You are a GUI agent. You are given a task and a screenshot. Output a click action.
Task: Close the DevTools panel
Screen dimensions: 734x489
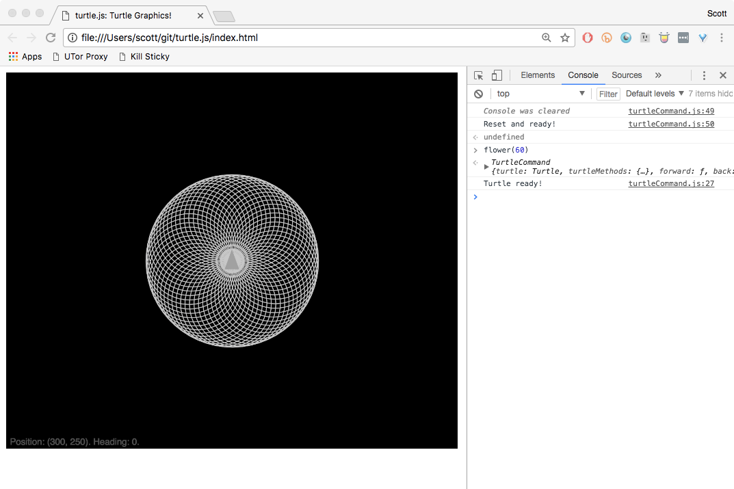tap(723, 75)
